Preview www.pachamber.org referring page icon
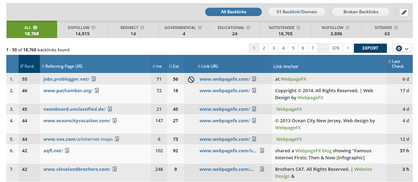Image resolution: width=418 pixels, height=182 pixels. (x=97, y=90)
